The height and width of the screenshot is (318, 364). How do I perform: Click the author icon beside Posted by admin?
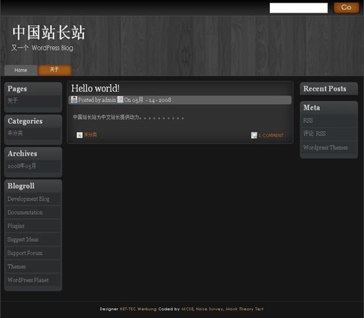pyautogui.click(x=74, y=100)
